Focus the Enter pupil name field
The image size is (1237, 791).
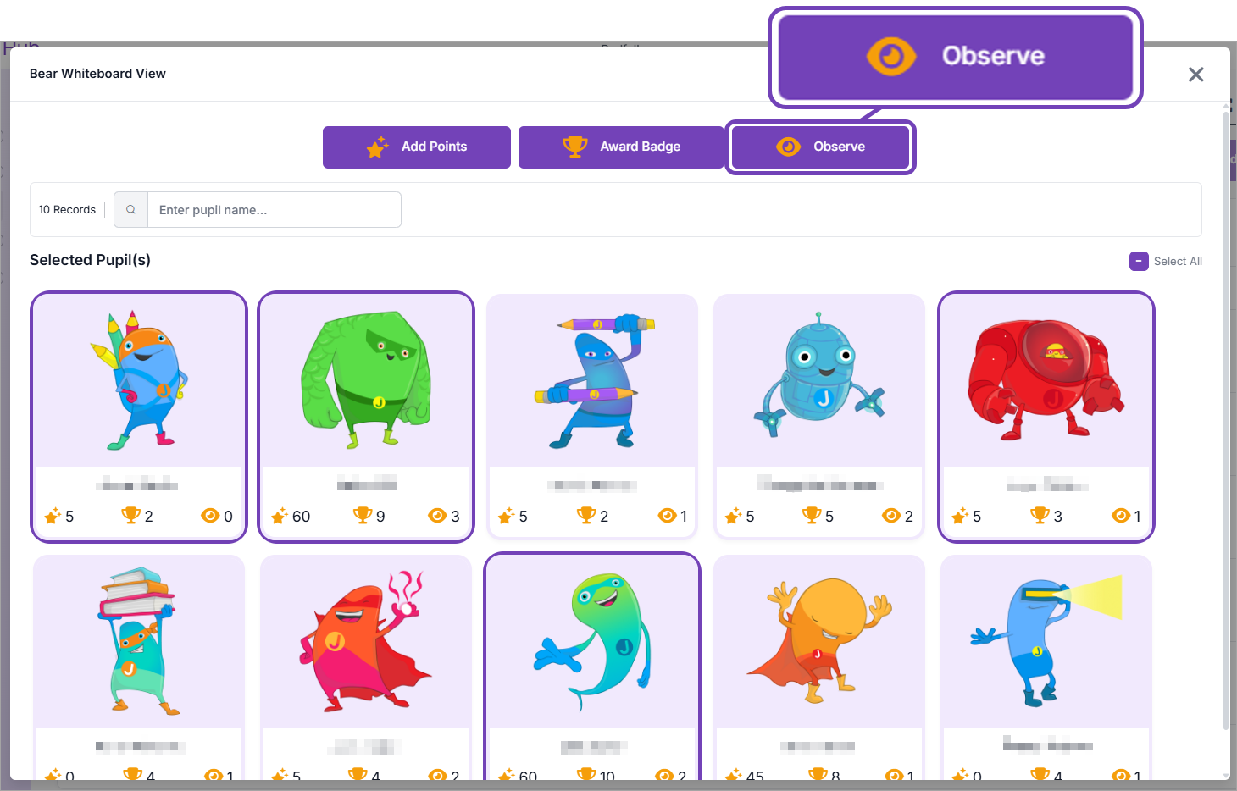[275, 209]
